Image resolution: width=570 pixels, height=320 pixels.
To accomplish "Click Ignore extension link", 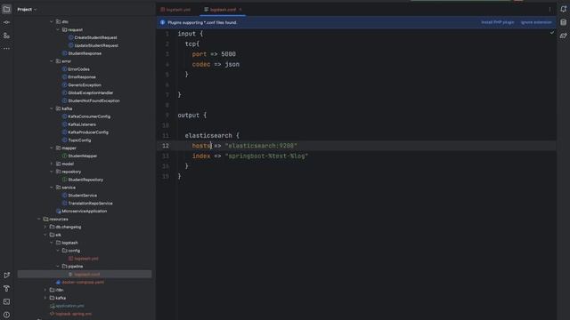I will 536,22.
